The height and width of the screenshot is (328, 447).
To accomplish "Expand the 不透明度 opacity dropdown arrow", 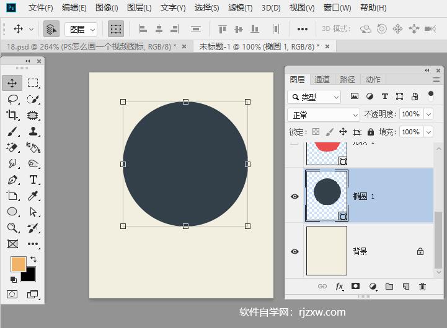I will pyautogui.click(x=428, y=114).
